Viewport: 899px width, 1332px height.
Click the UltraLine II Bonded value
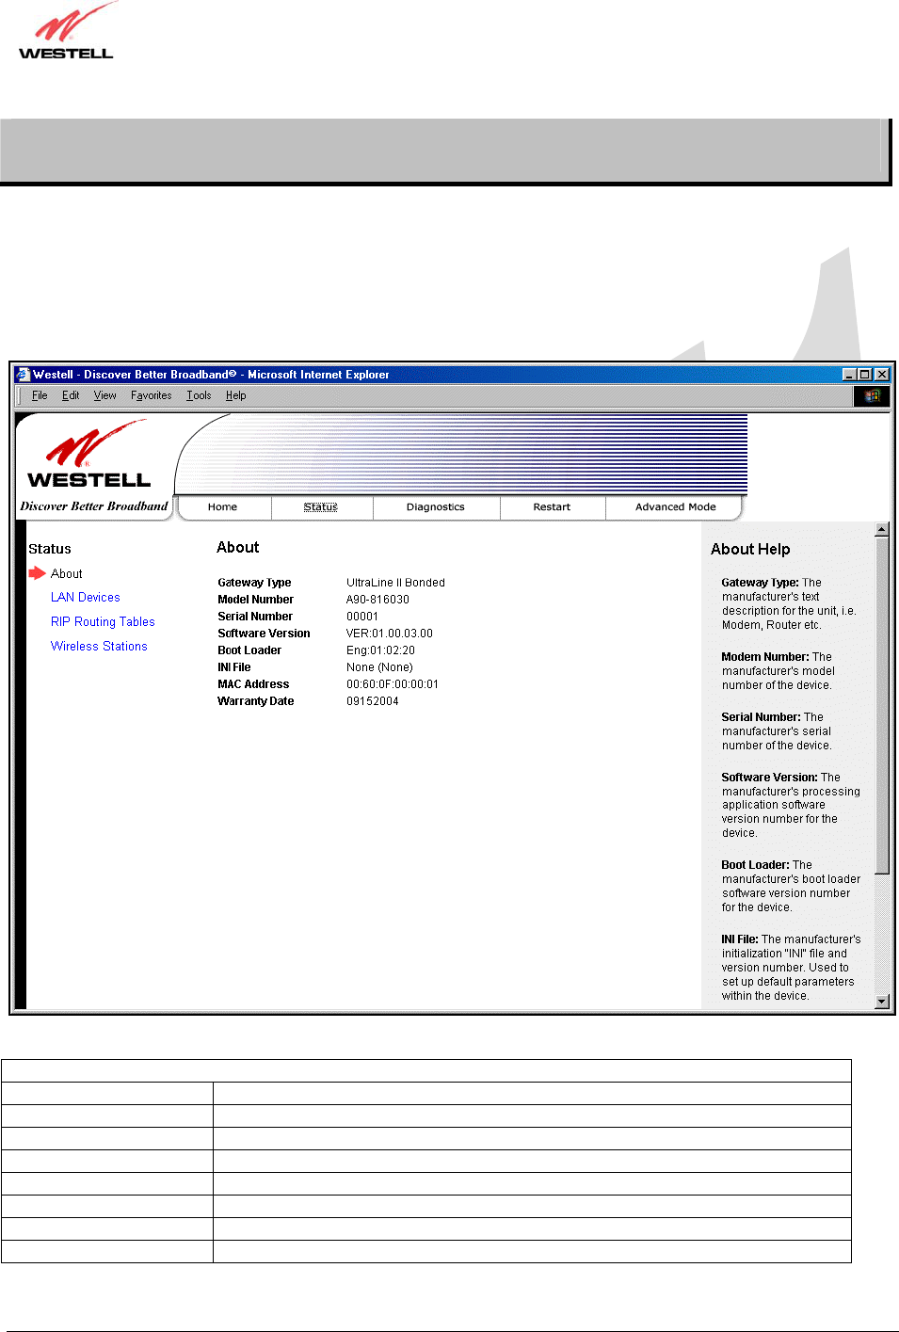click(x=395, y=583)
